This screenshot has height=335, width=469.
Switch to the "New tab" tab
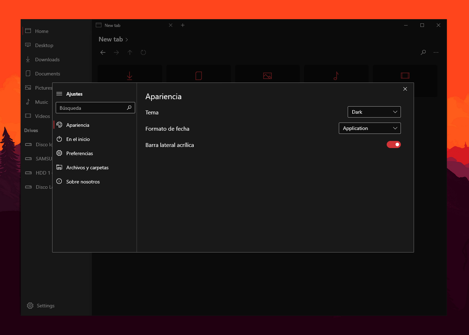pos(112,25)
